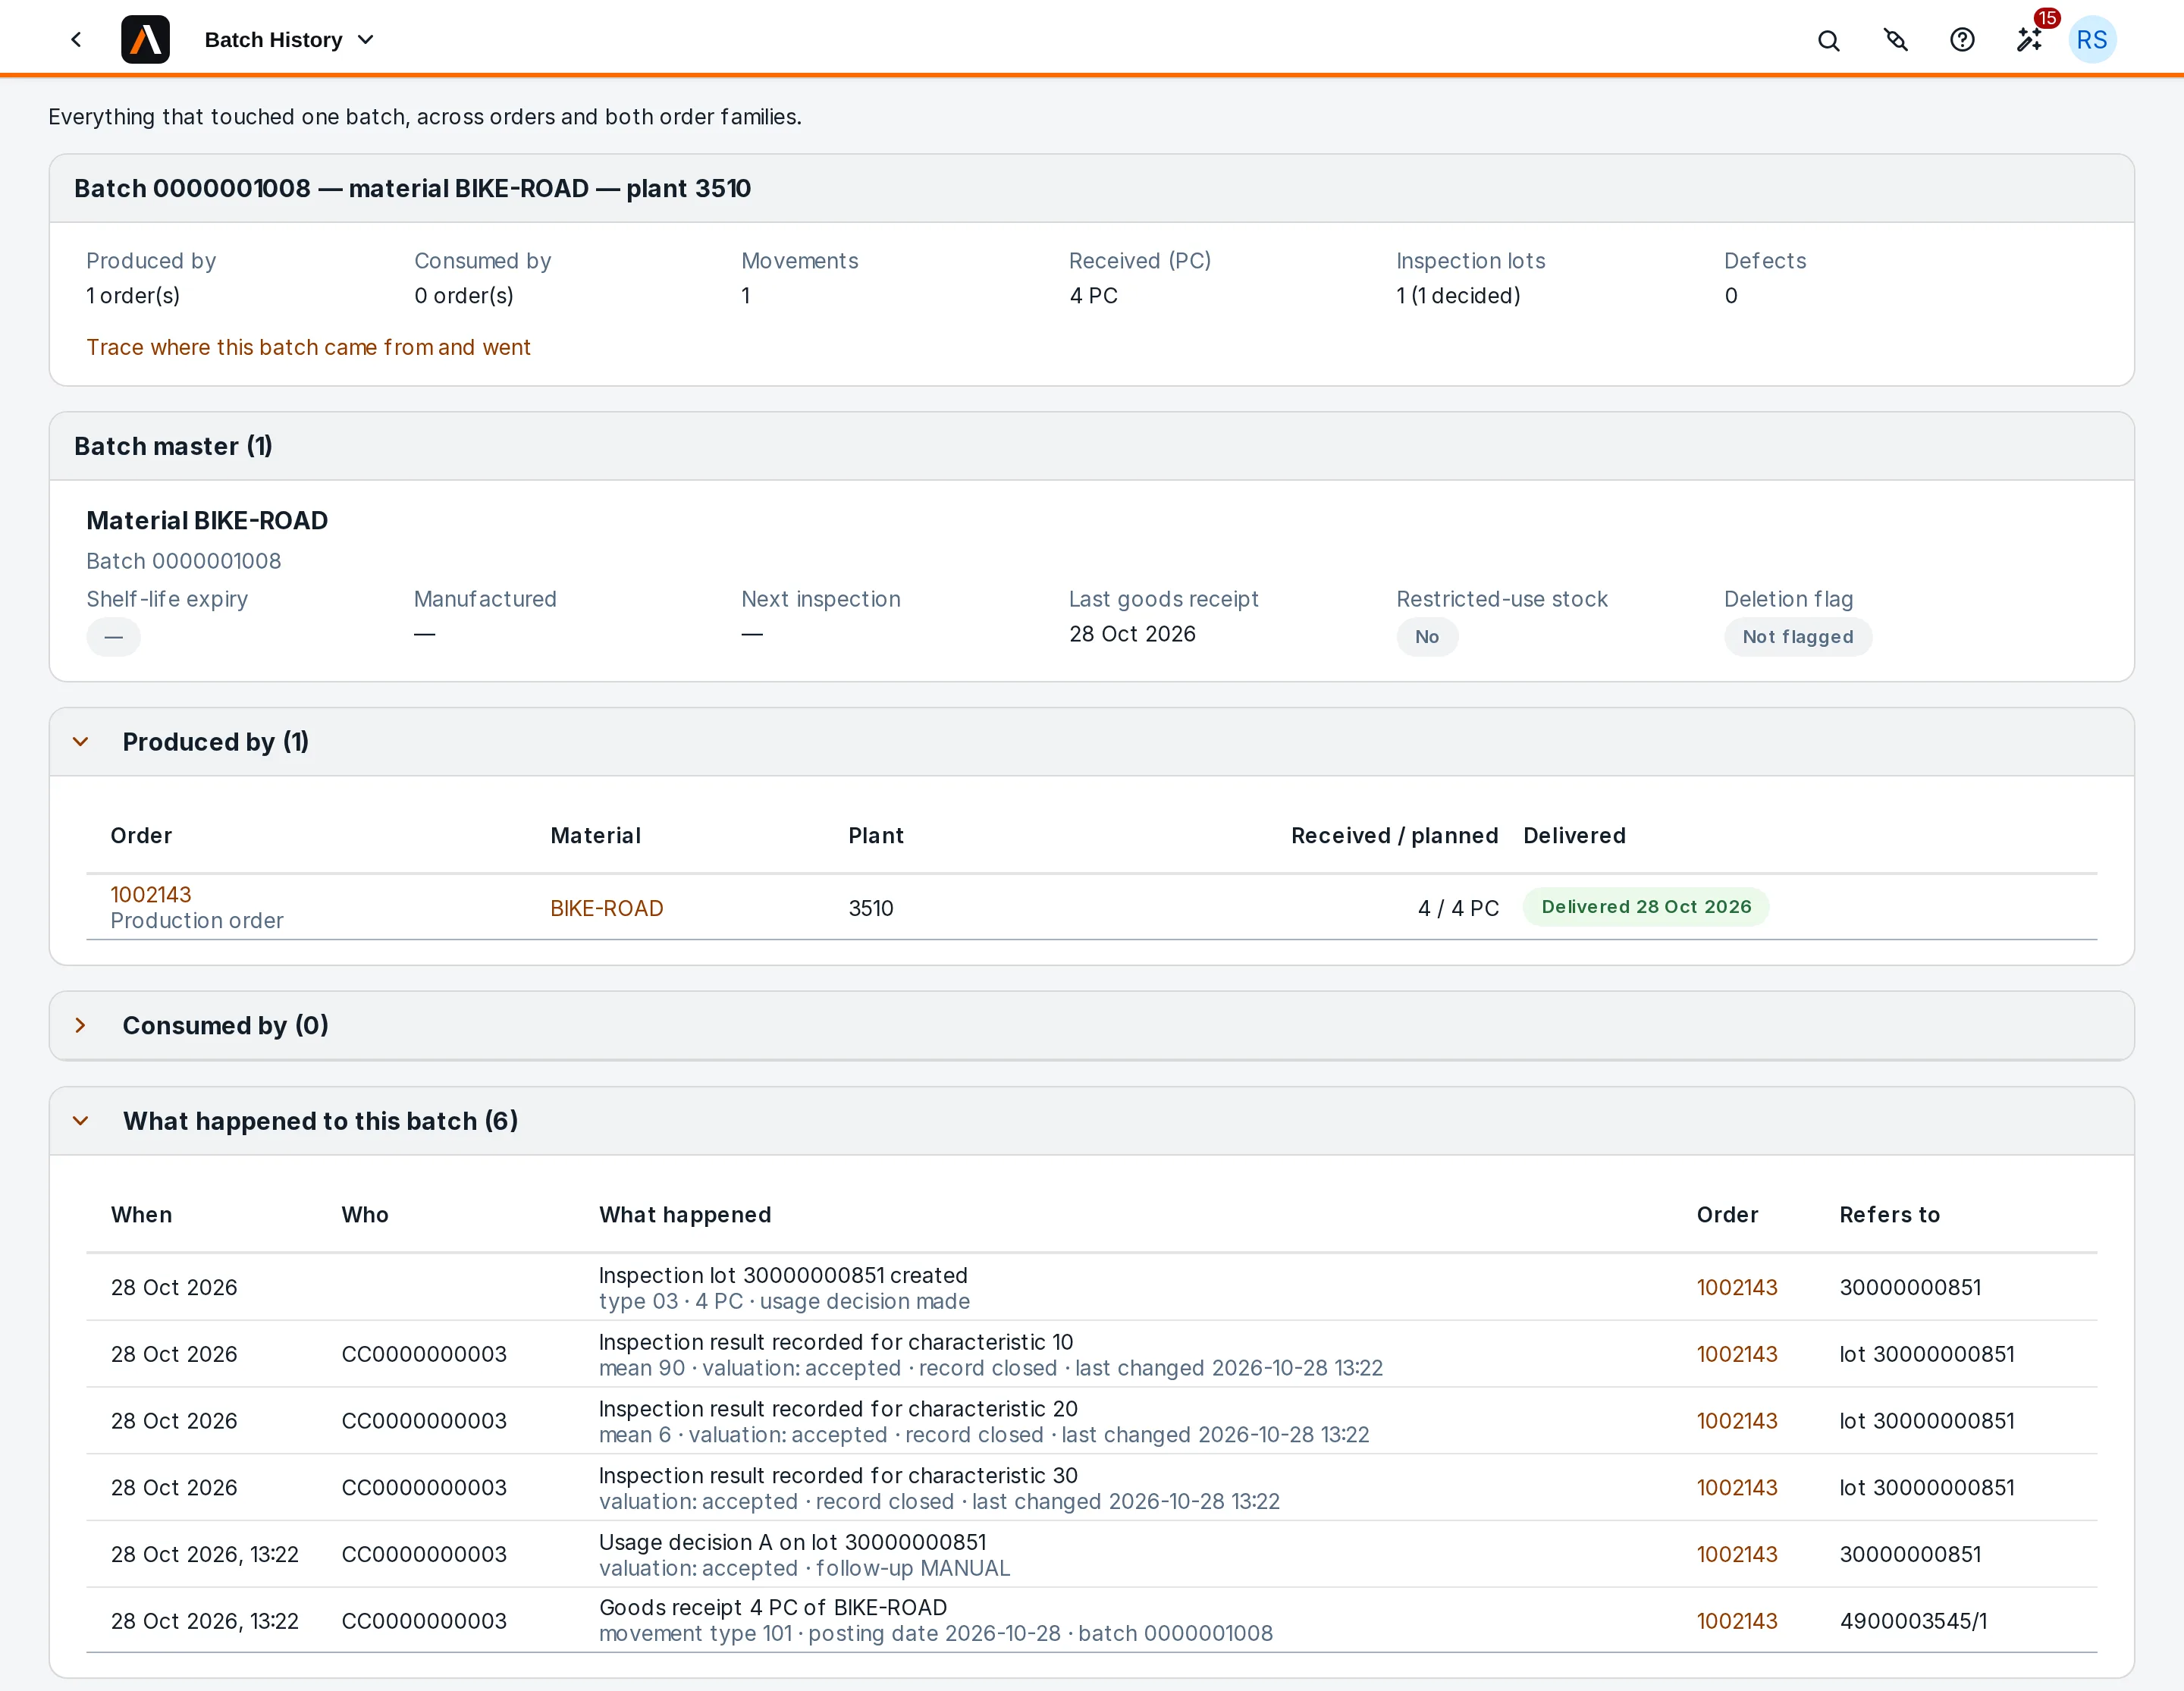Expand the Consumed by (0) section
The width and height of the screenshot is (2184, 1691).
(81, 1025)
